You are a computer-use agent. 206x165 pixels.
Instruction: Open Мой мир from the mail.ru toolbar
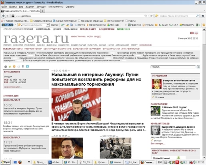coord(113,25)
